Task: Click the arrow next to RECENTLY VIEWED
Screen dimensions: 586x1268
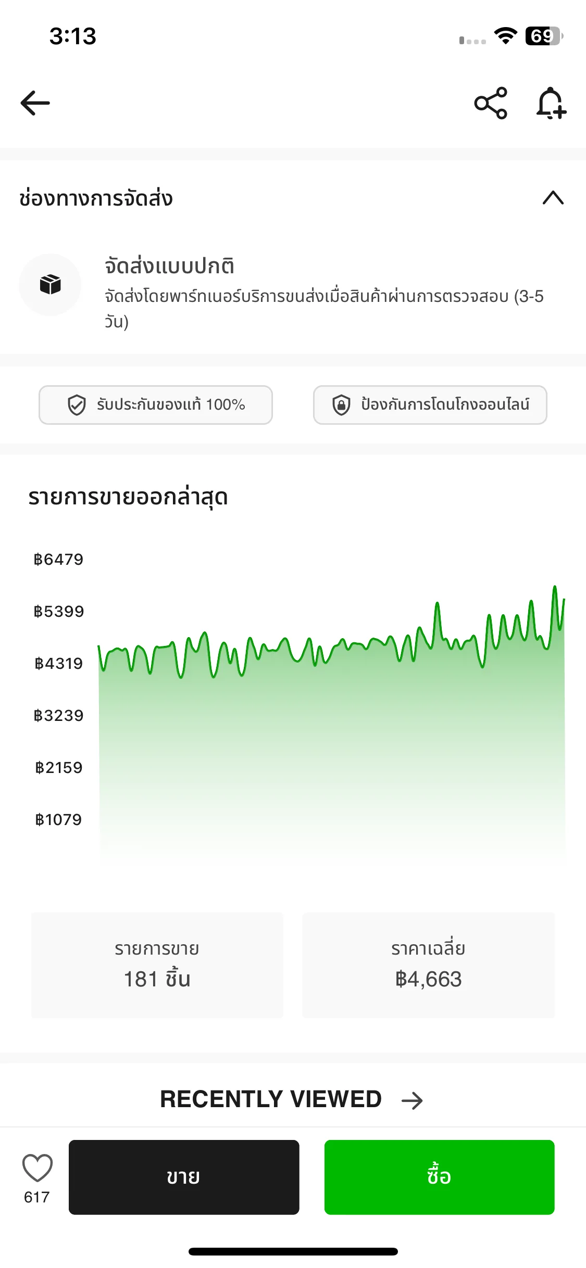Action: [x=412, y=1100]
